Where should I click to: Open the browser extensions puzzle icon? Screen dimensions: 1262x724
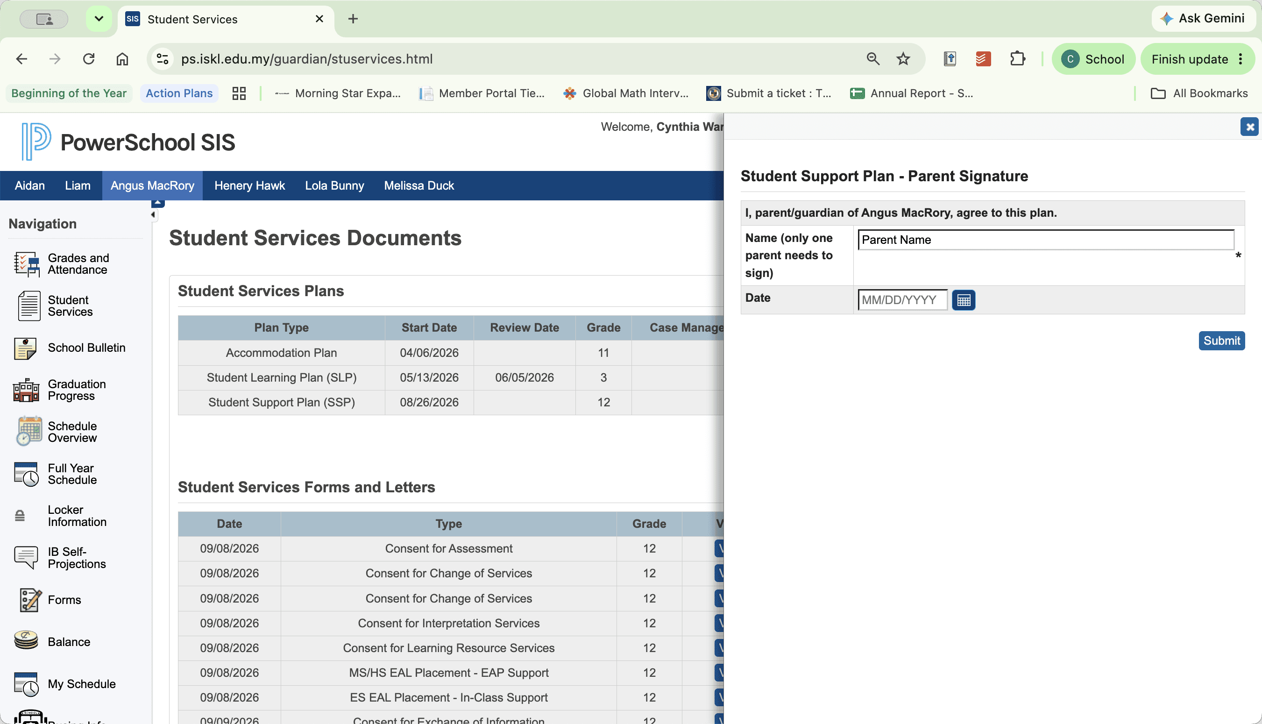(1017, 59)
